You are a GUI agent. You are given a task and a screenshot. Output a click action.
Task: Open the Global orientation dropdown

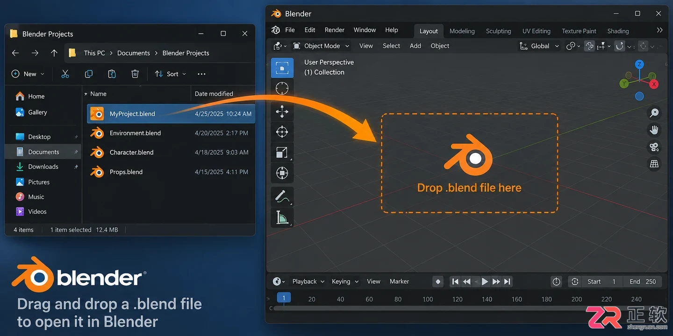tap(539, 46)
